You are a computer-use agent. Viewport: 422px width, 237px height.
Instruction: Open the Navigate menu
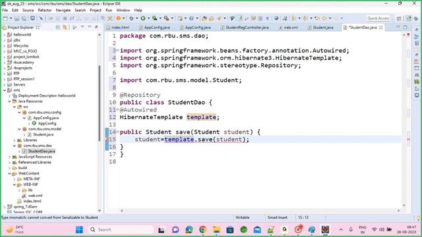(63, 11)
